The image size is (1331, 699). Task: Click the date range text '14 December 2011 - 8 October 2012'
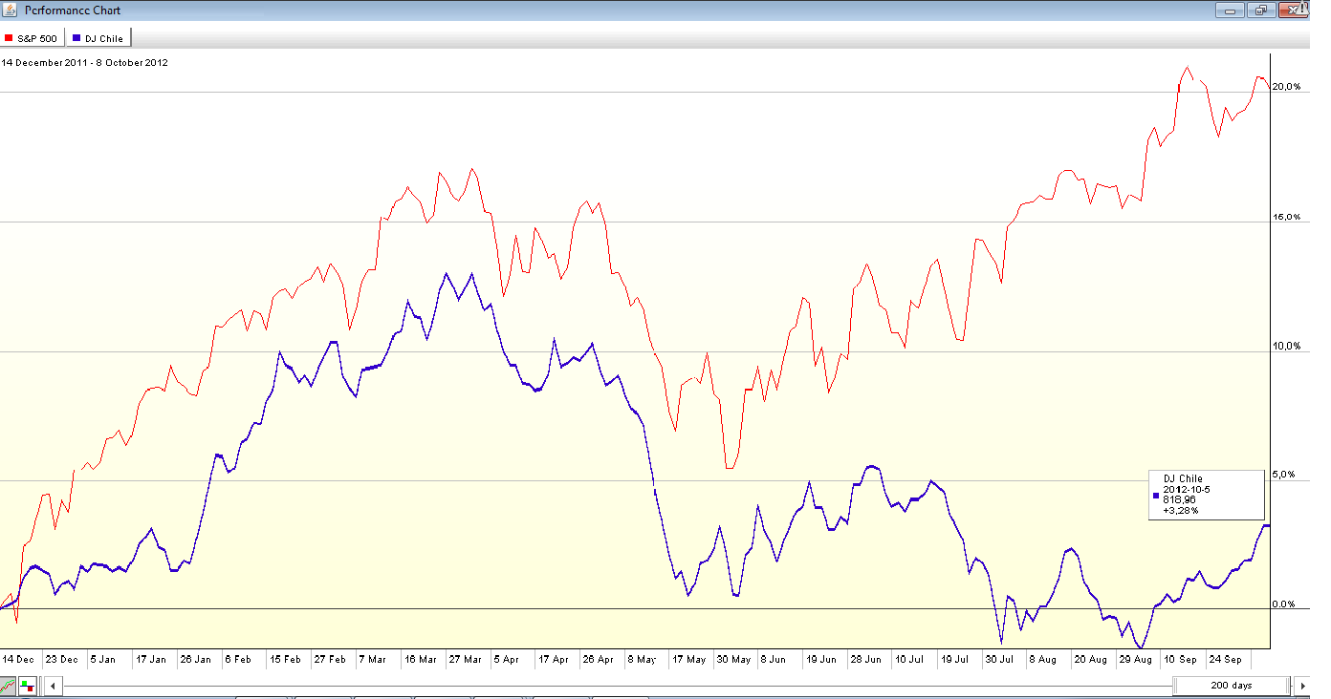point(85,63)
